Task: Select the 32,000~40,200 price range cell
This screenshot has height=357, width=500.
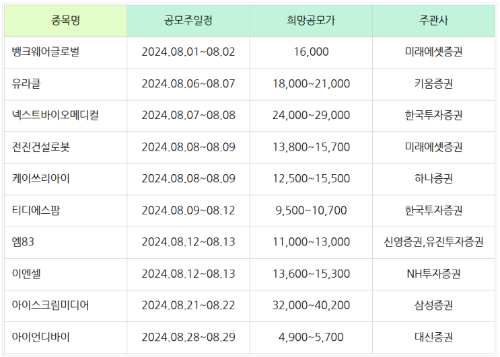Action: (311, 305)
